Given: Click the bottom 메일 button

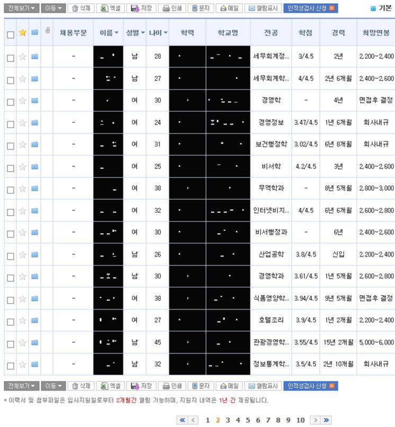Looking at the screenshot, I should (229, 386).
